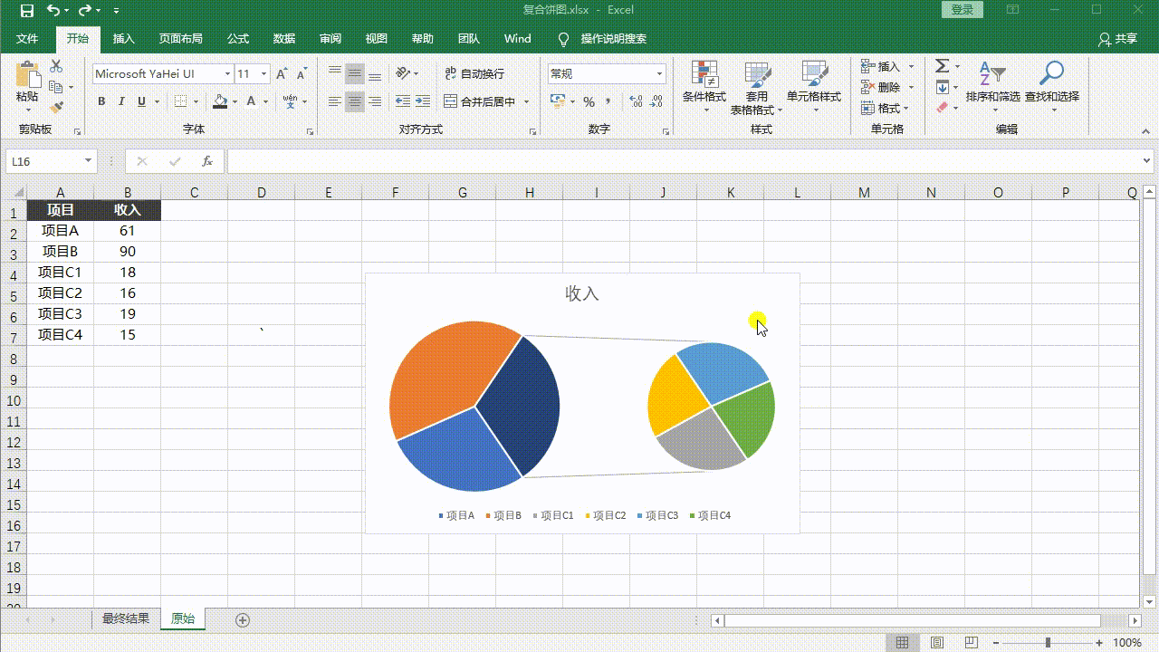Toggle Align Right horizontal alignment
1159x652 pixels.
point(375,101)
